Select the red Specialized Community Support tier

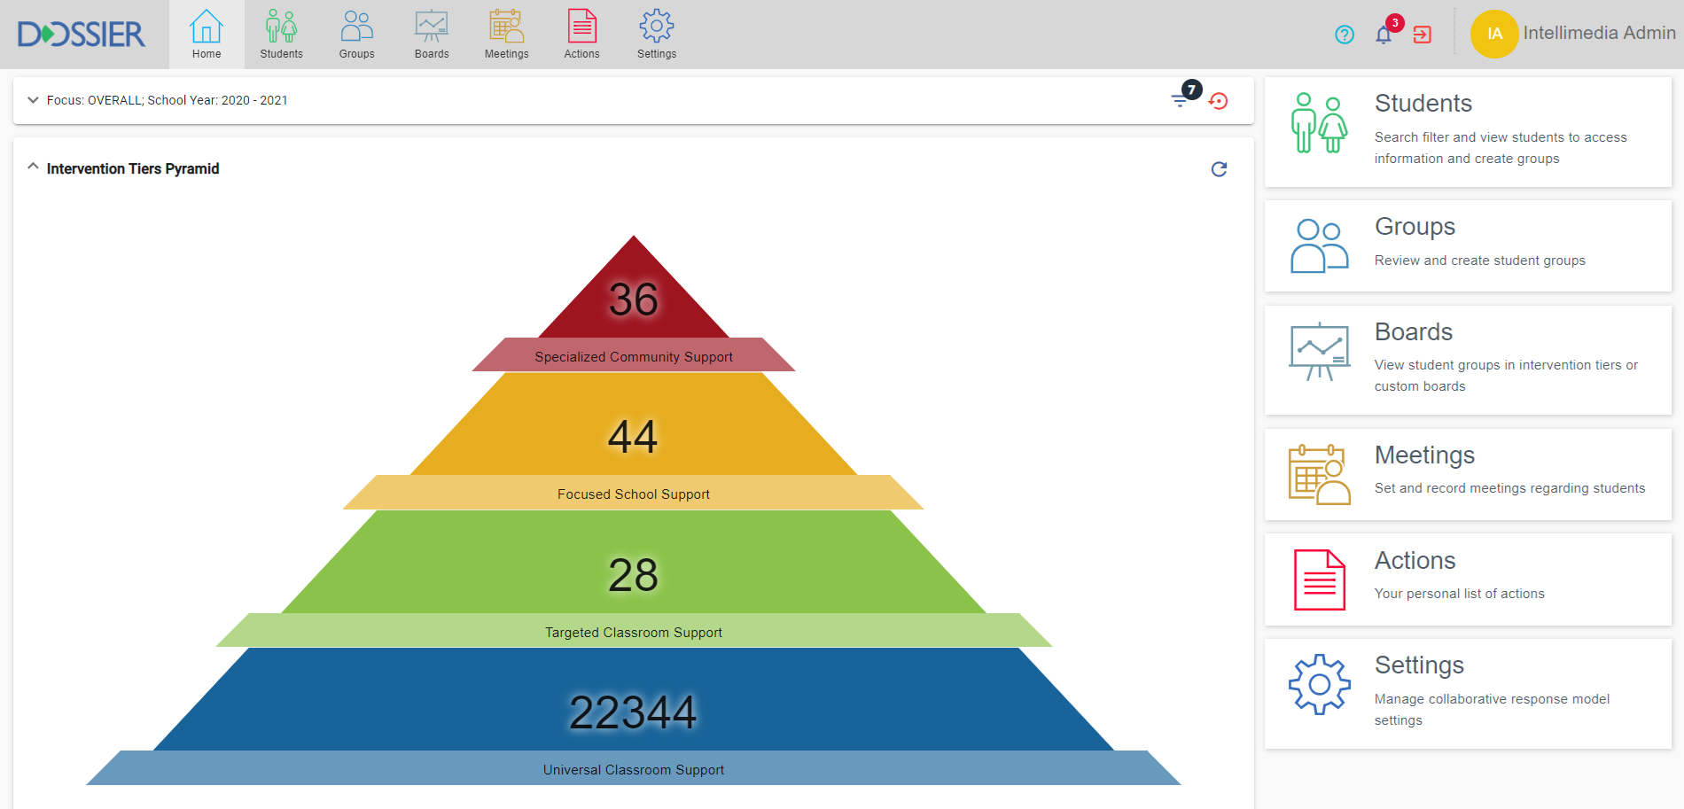point(633,301)
